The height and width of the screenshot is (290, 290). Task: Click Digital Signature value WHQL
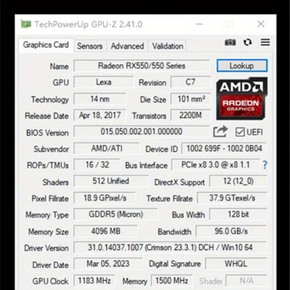click(x=236, y=264)
